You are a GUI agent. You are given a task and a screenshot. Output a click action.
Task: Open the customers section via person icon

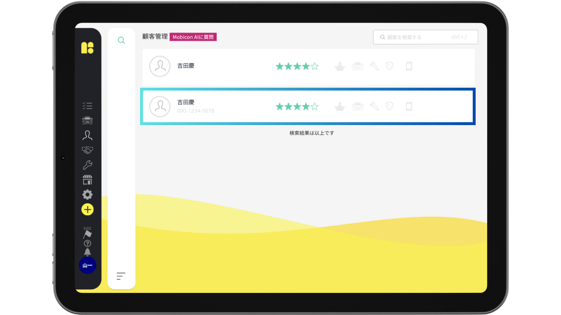coord(87,135)
